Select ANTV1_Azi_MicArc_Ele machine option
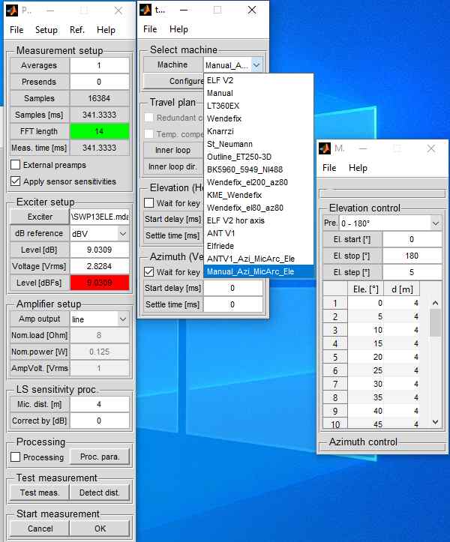The width and height of the screenshot is (450, 542). 250,259
